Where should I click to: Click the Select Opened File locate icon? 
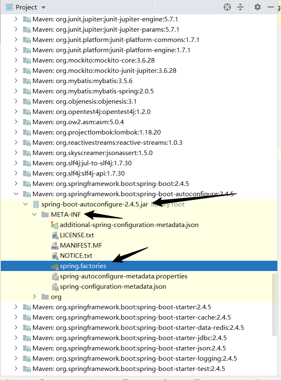(x=227, y=7)
